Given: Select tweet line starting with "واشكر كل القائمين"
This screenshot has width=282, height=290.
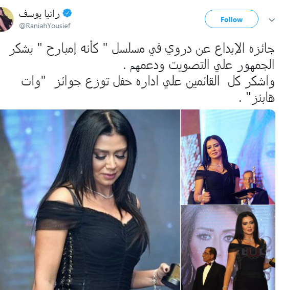Looking at the screenshot, I should point(148,81).
